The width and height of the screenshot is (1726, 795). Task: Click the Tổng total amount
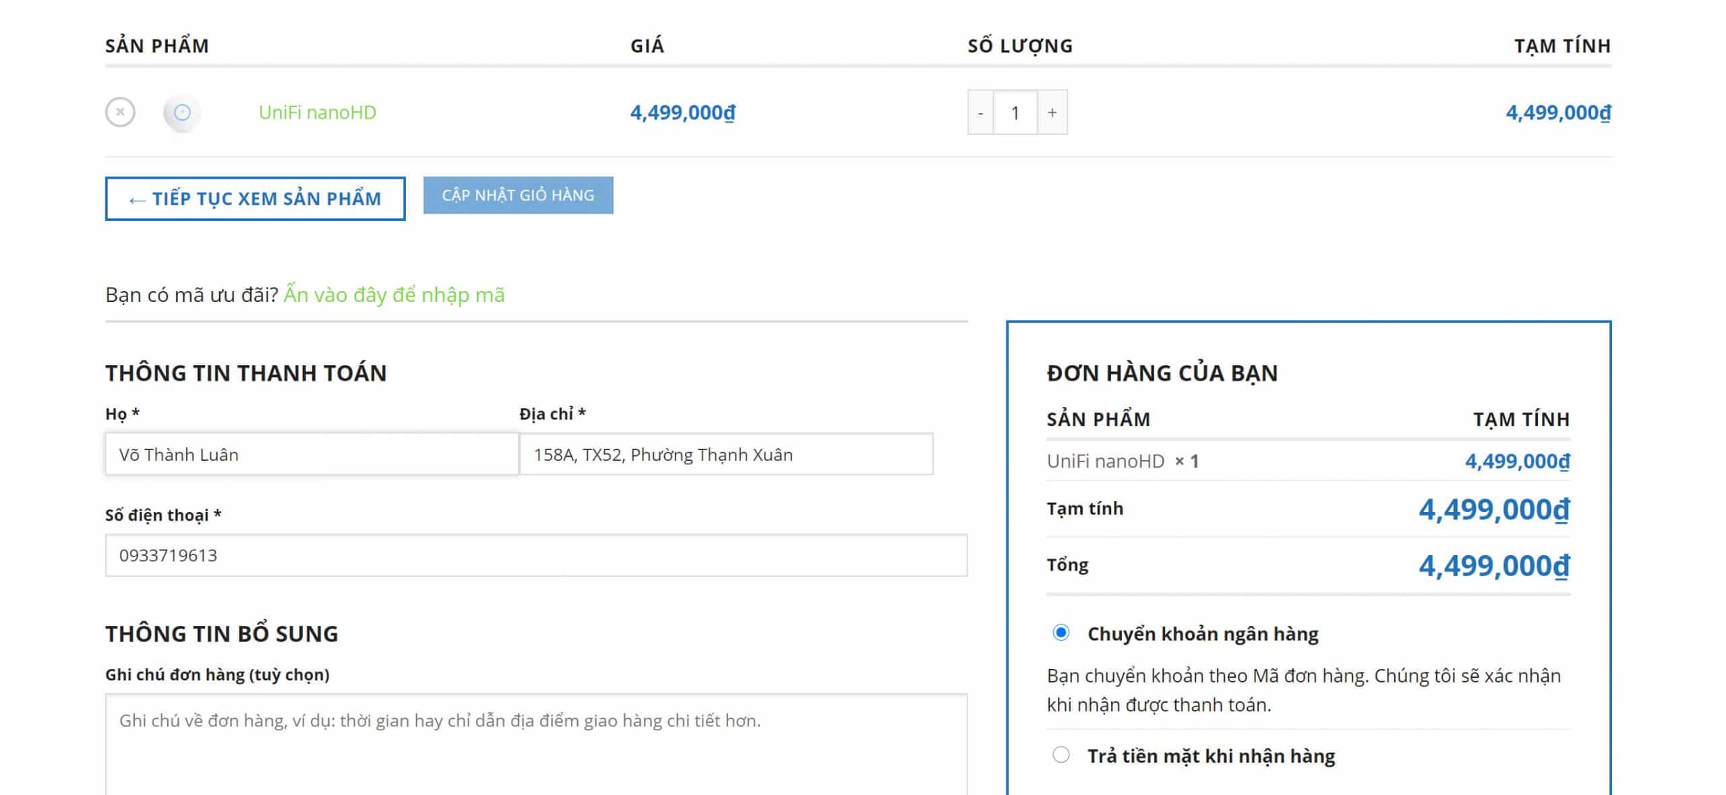click(x=1493, y=566)
